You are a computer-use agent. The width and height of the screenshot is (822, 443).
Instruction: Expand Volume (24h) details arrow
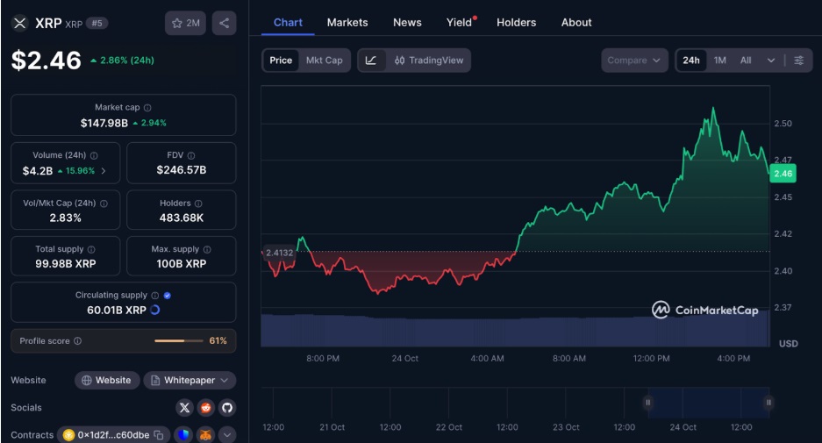[104, 171]
